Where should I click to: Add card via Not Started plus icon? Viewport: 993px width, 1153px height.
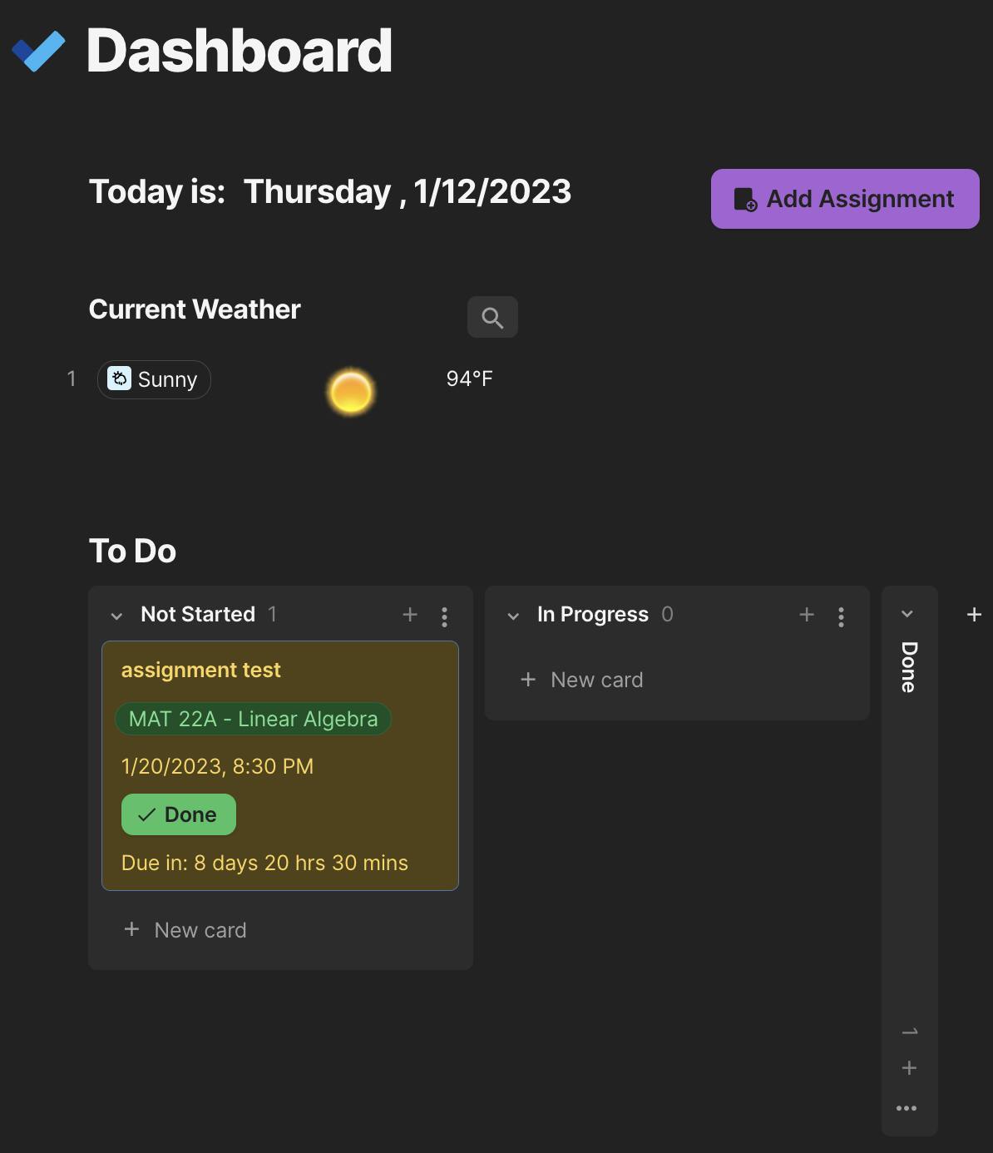(x=410, y=615)
